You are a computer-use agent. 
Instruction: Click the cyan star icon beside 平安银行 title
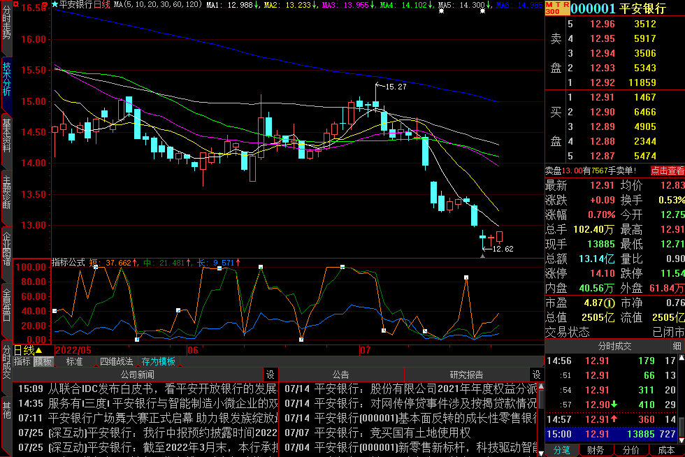(x=55, y=4)
